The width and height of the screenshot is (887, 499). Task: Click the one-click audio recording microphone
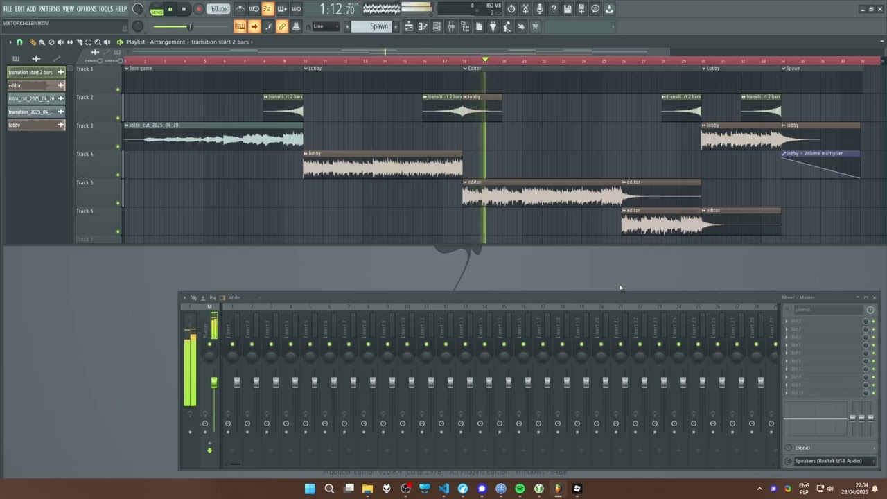[x=539, y=9]
